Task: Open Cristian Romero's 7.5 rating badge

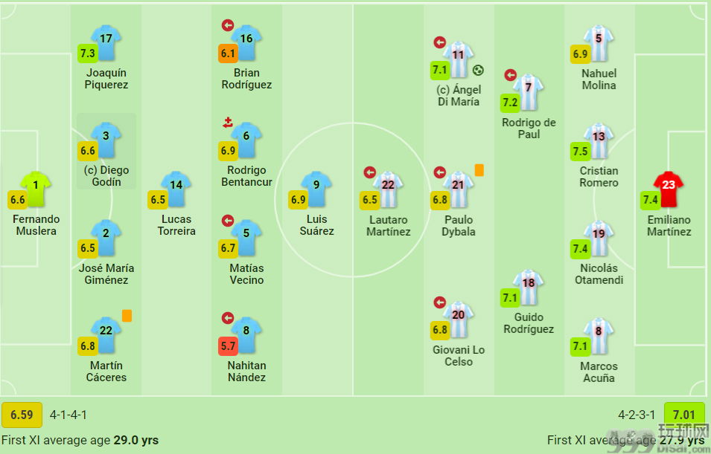Action: 580,151
